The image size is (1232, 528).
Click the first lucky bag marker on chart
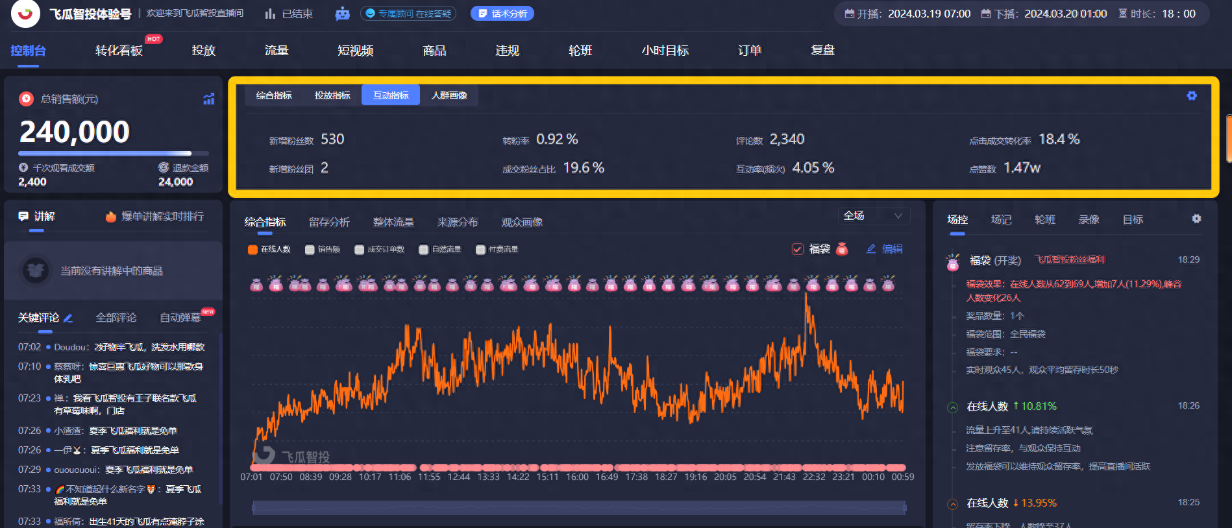[x=256, y=284]
